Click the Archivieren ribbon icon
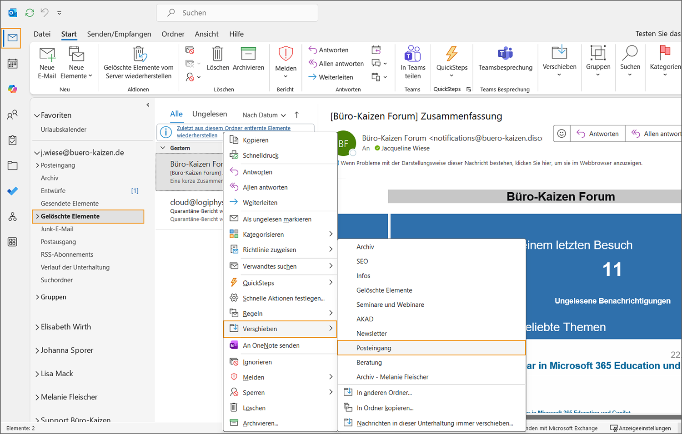 248,54
